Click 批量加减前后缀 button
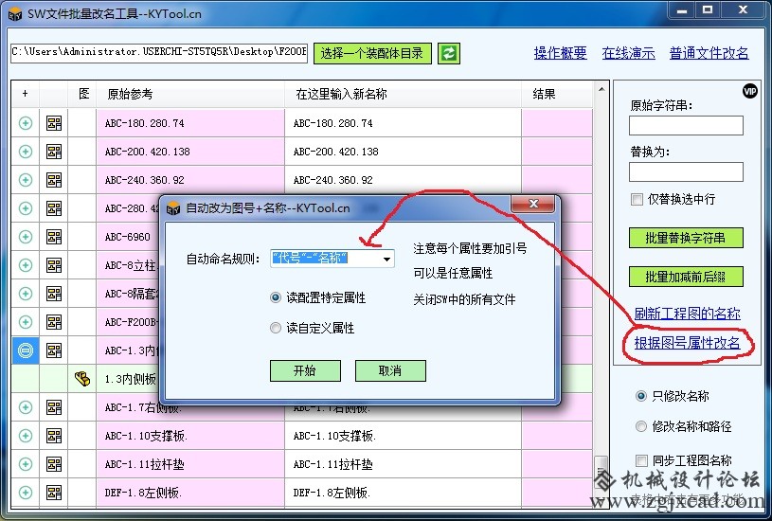 click(686, 277)
